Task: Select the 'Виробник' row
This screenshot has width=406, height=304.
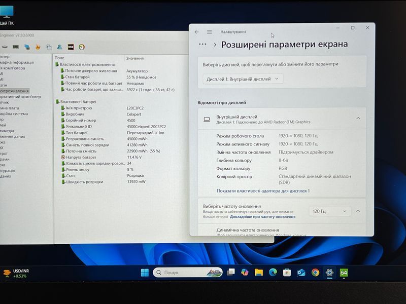Action: pyautogui.click(x=73, y=114)
